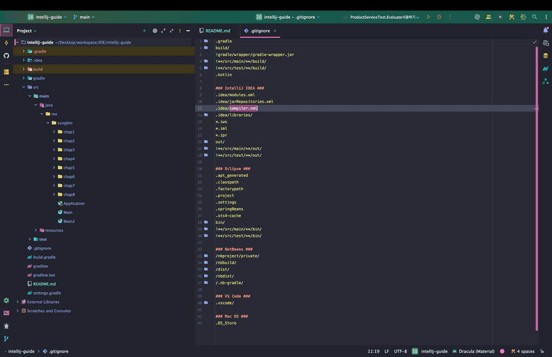552x357 pixels.
Task: Click the UTF-8 encoding in status bar
Action: 401,351
